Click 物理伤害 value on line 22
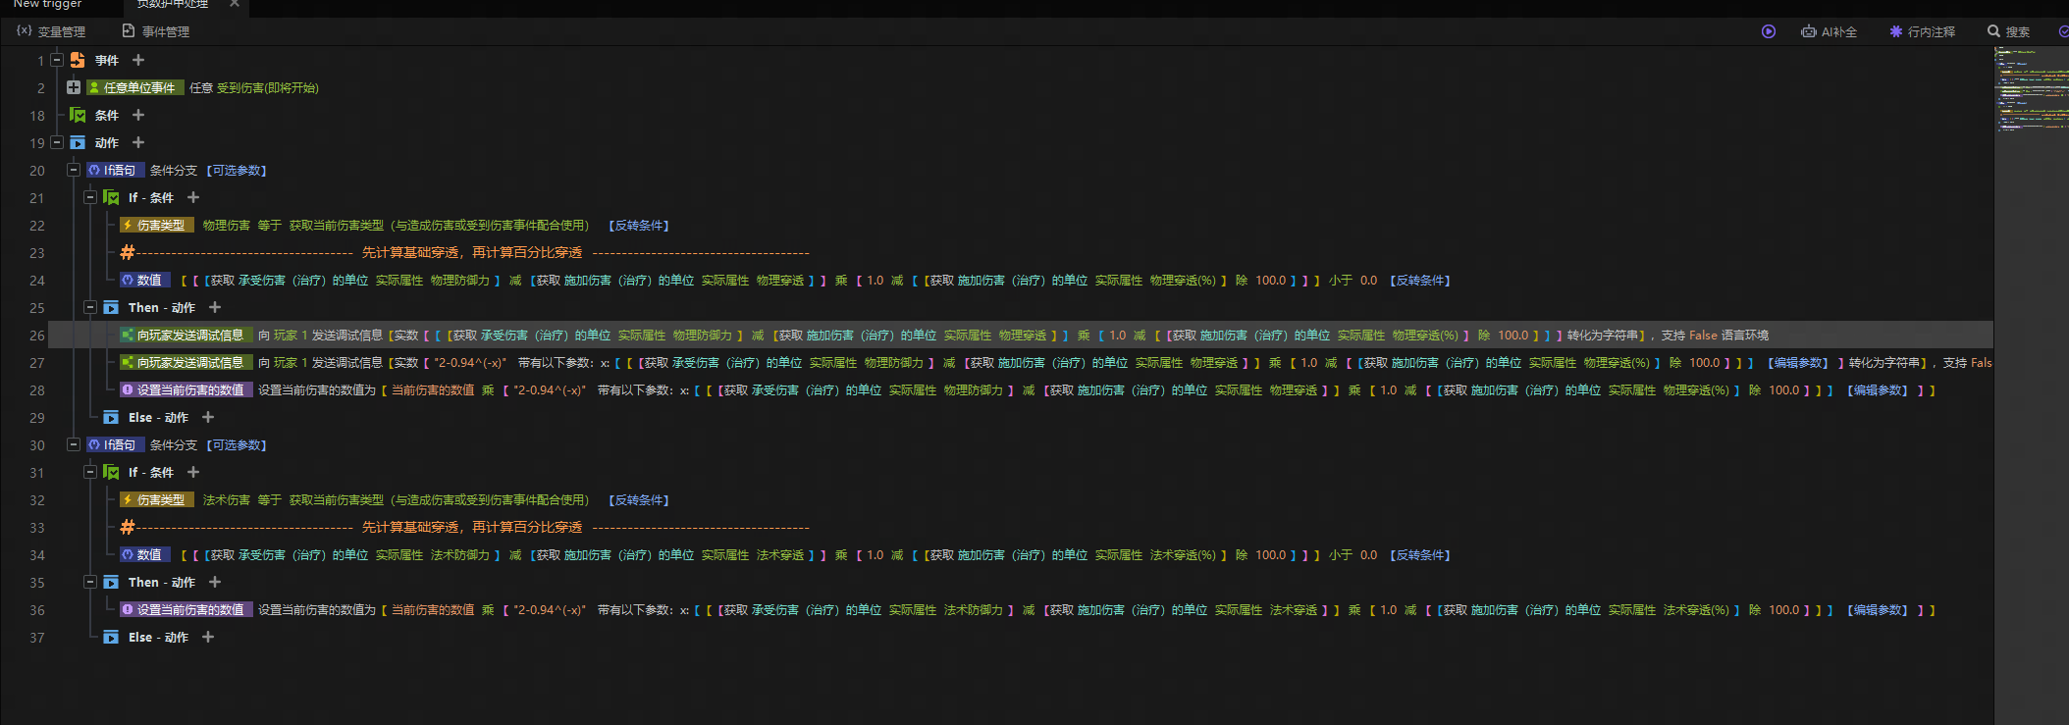The width and height of the screenshot is (2069, 725). (x=227, y=225)
